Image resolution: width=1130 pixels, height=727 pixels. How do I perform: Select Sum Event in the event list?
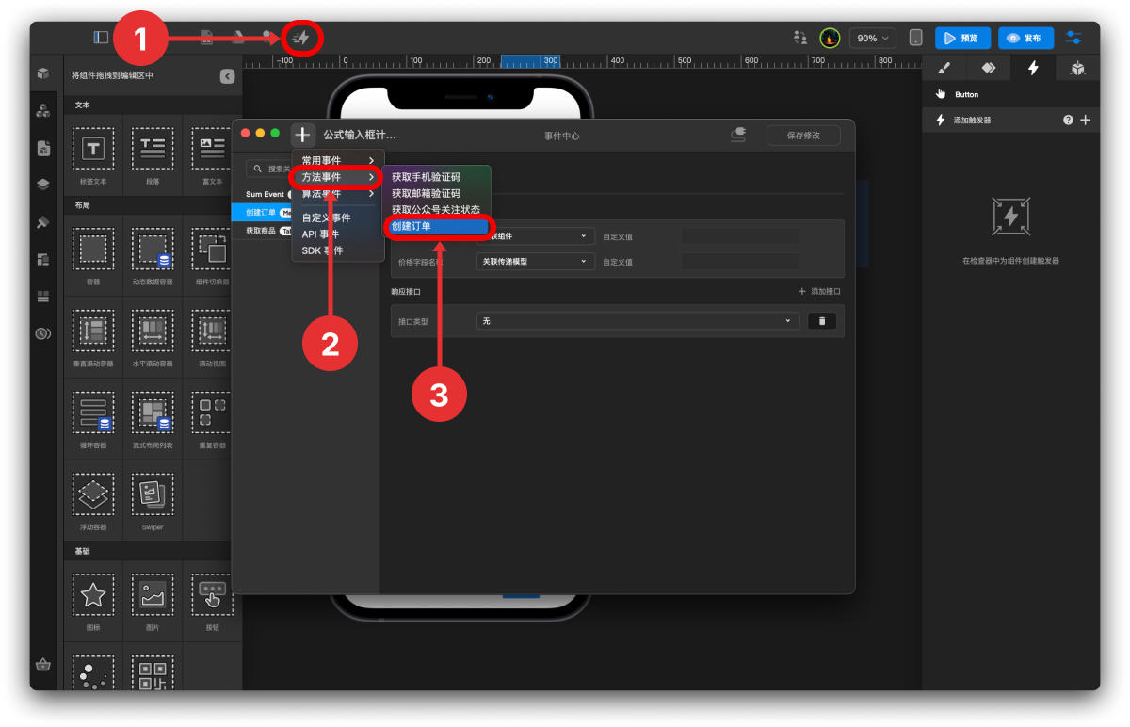(265, 194)
